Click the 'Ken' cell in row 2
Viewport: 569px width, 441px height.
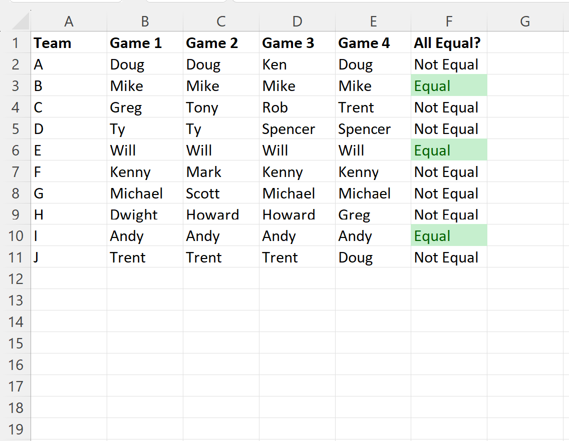coord(297,64)
